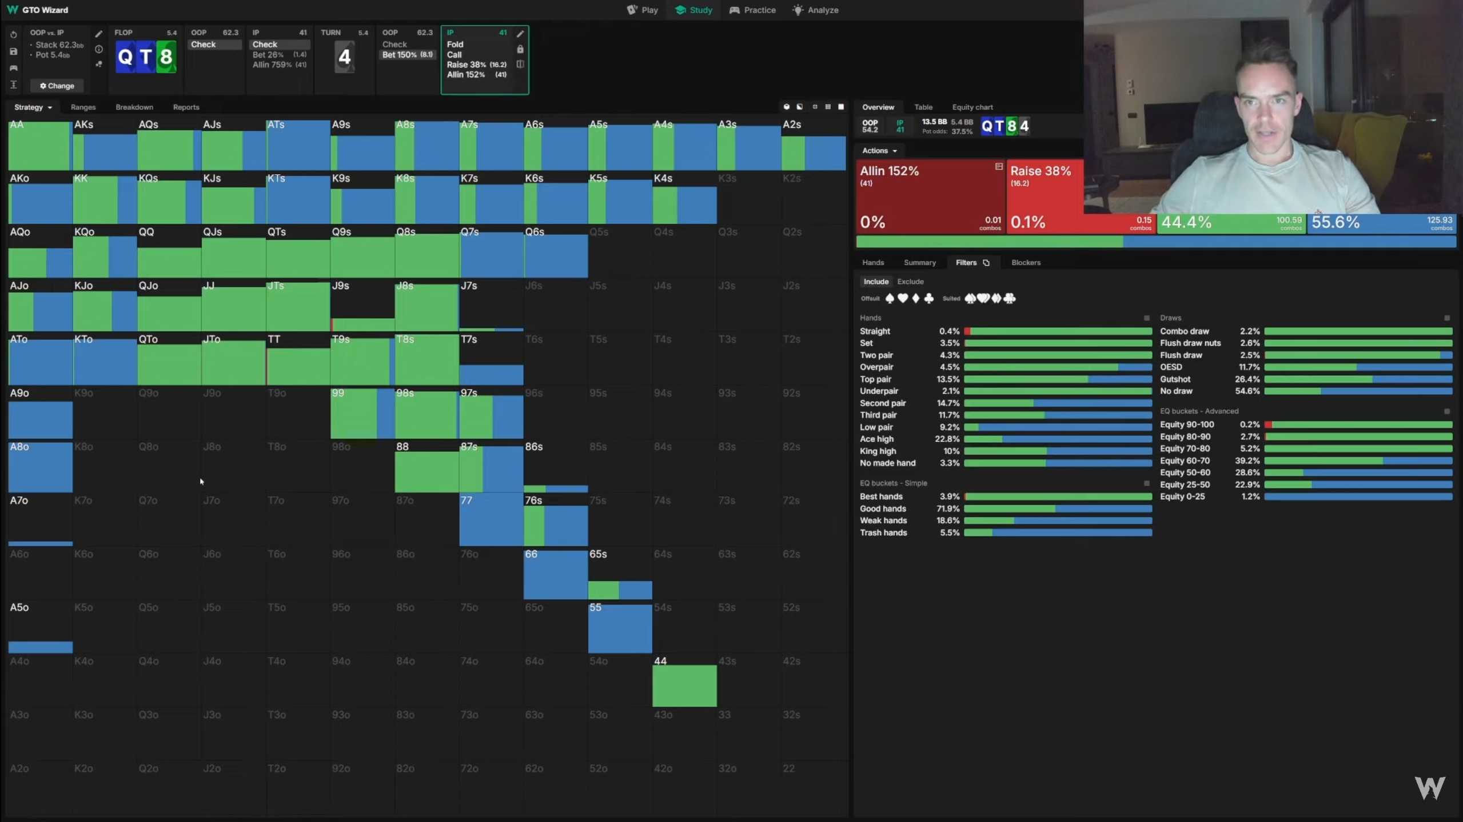Viewport: 1463px width, 822px height.
Task: Select the suited clubs filter icon
Action: click(1010, 298)
